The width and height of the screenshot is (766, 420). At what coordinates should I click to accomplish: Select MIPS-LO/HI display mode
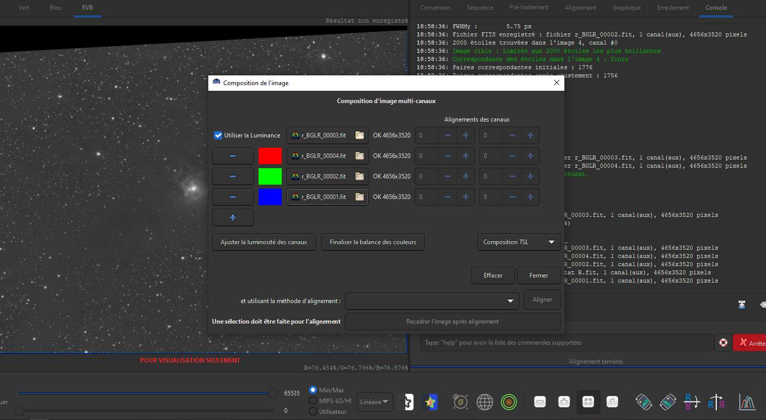coord(313,401)
